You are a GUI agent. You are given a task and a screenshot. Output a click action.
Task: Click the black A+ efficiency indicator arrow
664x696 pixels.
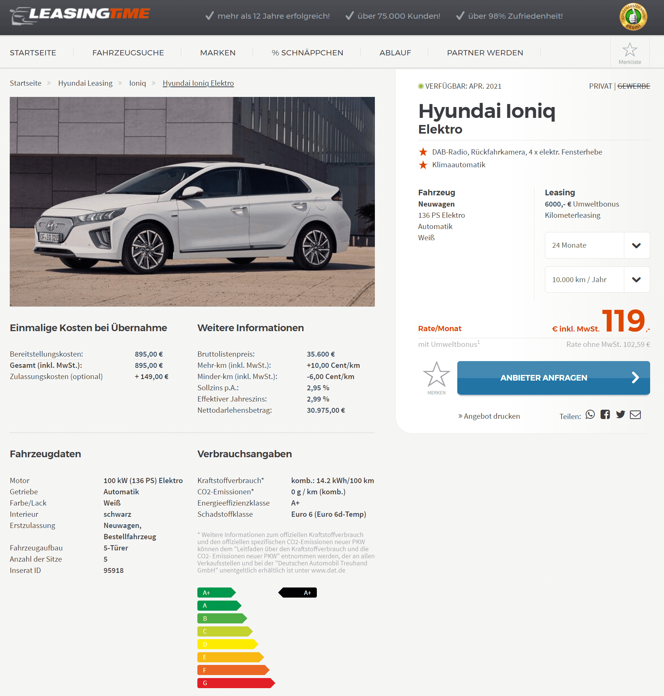[297, 593]
